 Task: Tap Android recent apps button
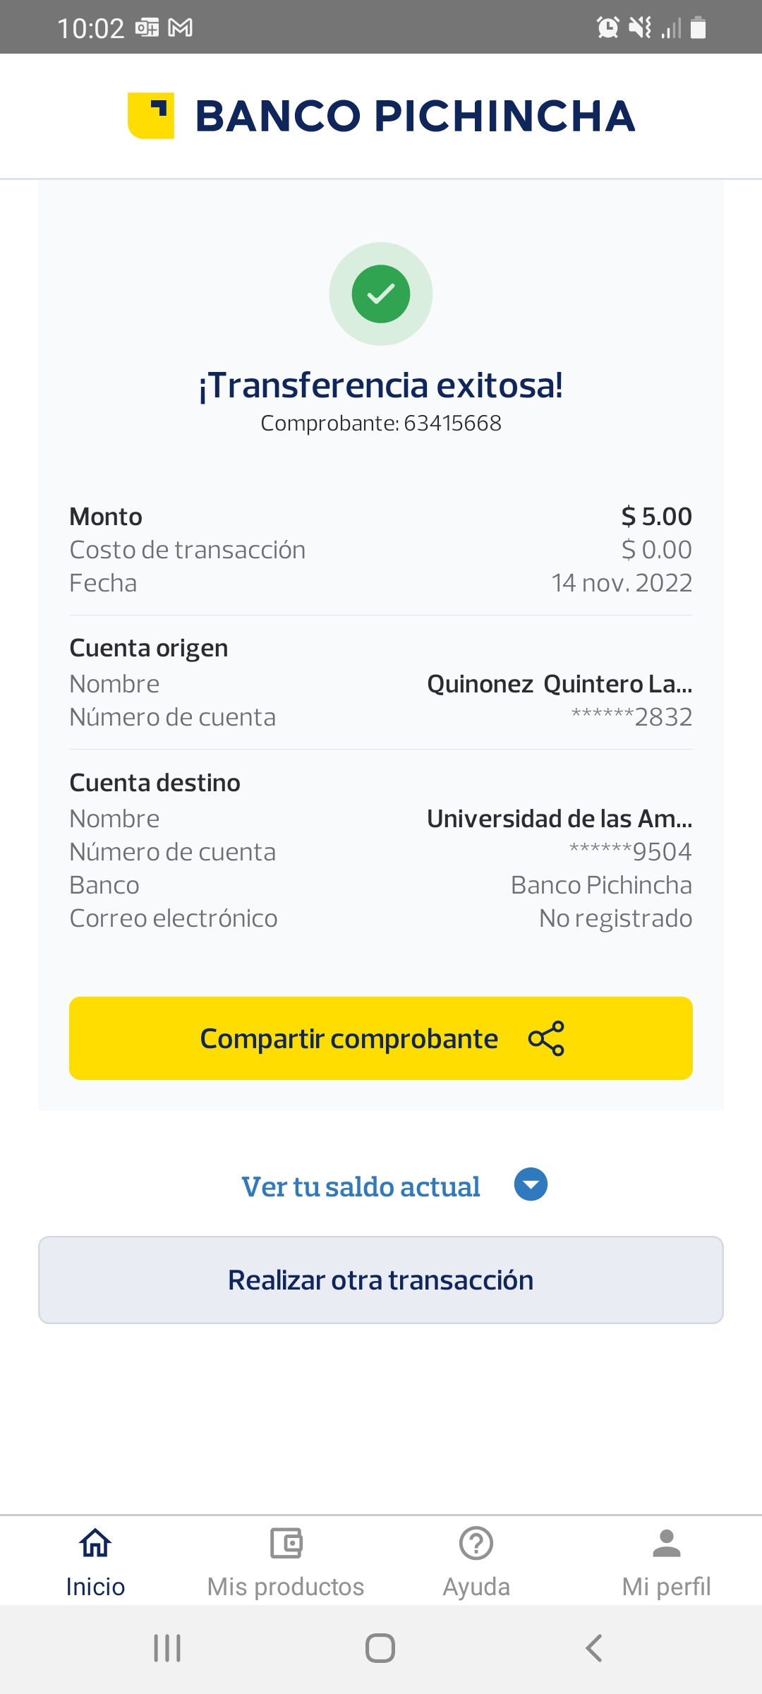[x=168, y=1648]
